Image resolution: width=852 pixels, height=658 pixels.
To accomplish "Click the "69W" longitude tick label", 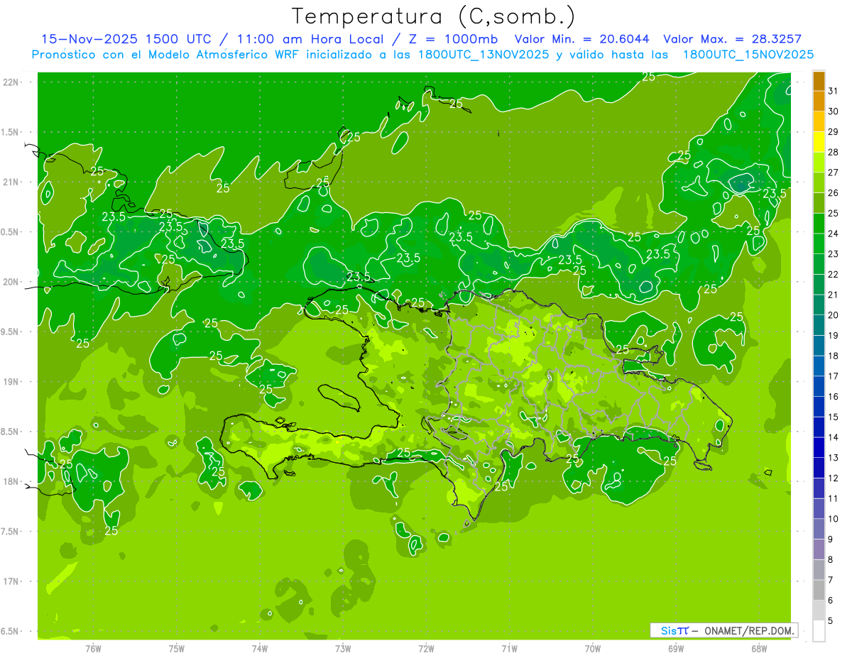I will pyautogui.click(x=676, y=648).
